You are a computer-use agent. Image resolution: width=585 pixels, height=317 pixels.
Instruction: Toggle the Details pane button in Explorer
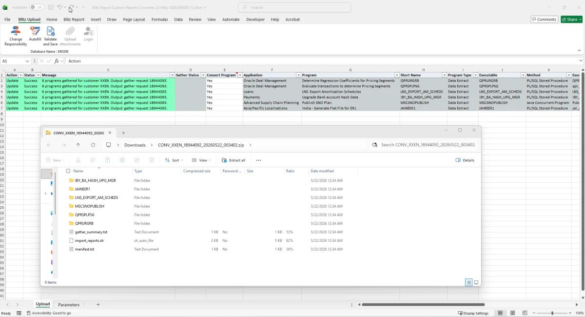(465, 160)
